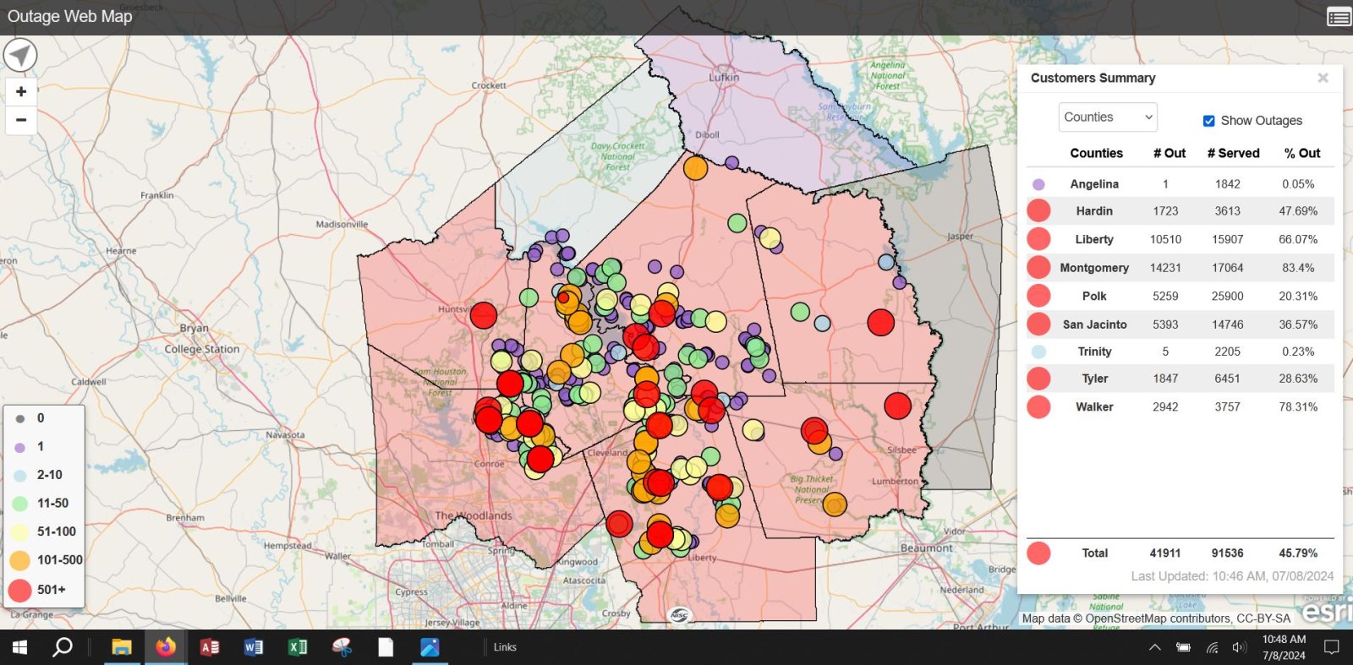Click the # Served column header

(x=1233, y=153)
